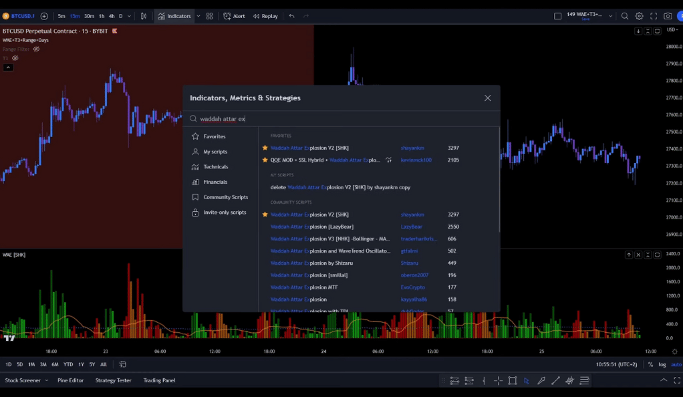
Task: Open the go-to-date calendar icon
Action: 122,365
